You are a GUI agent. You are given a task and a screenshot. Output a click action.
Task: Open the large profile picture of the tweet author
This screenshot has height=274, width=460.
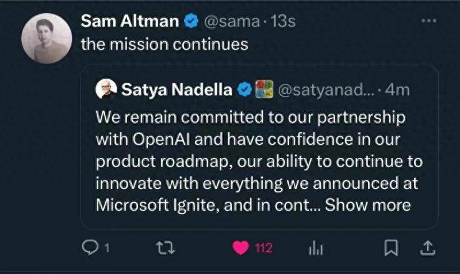pos(47,38)
